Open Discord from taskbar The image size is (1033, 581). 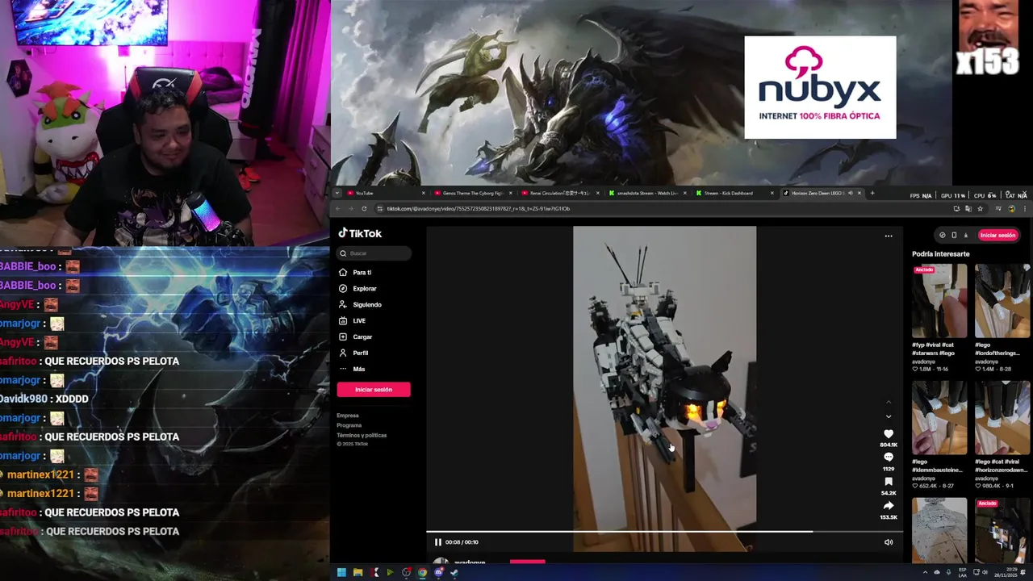[x=438, y=573]
